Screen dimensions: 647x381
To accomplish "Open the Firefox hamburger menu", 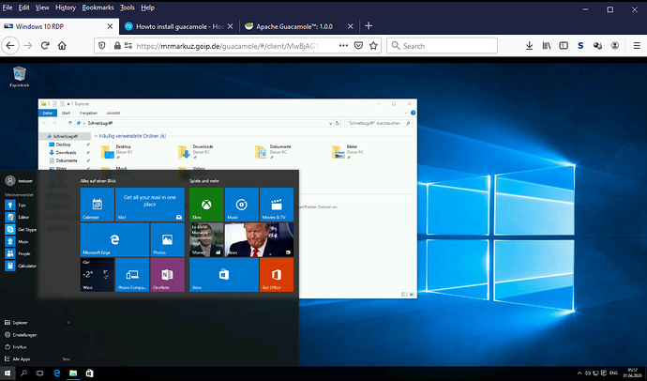I will 637,46.
